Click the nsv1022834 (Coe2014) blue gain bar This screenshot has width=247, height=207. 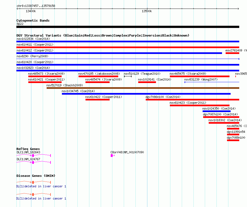(x=128, y=42)
